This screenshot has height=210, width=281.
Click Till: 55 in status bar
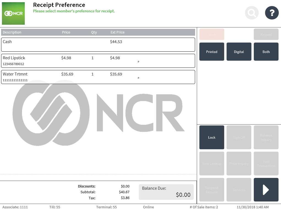click(x=55, y=207)
